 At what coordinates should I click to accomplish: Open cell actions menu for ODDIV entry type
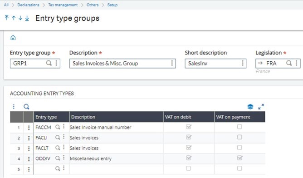pos(64,158)
